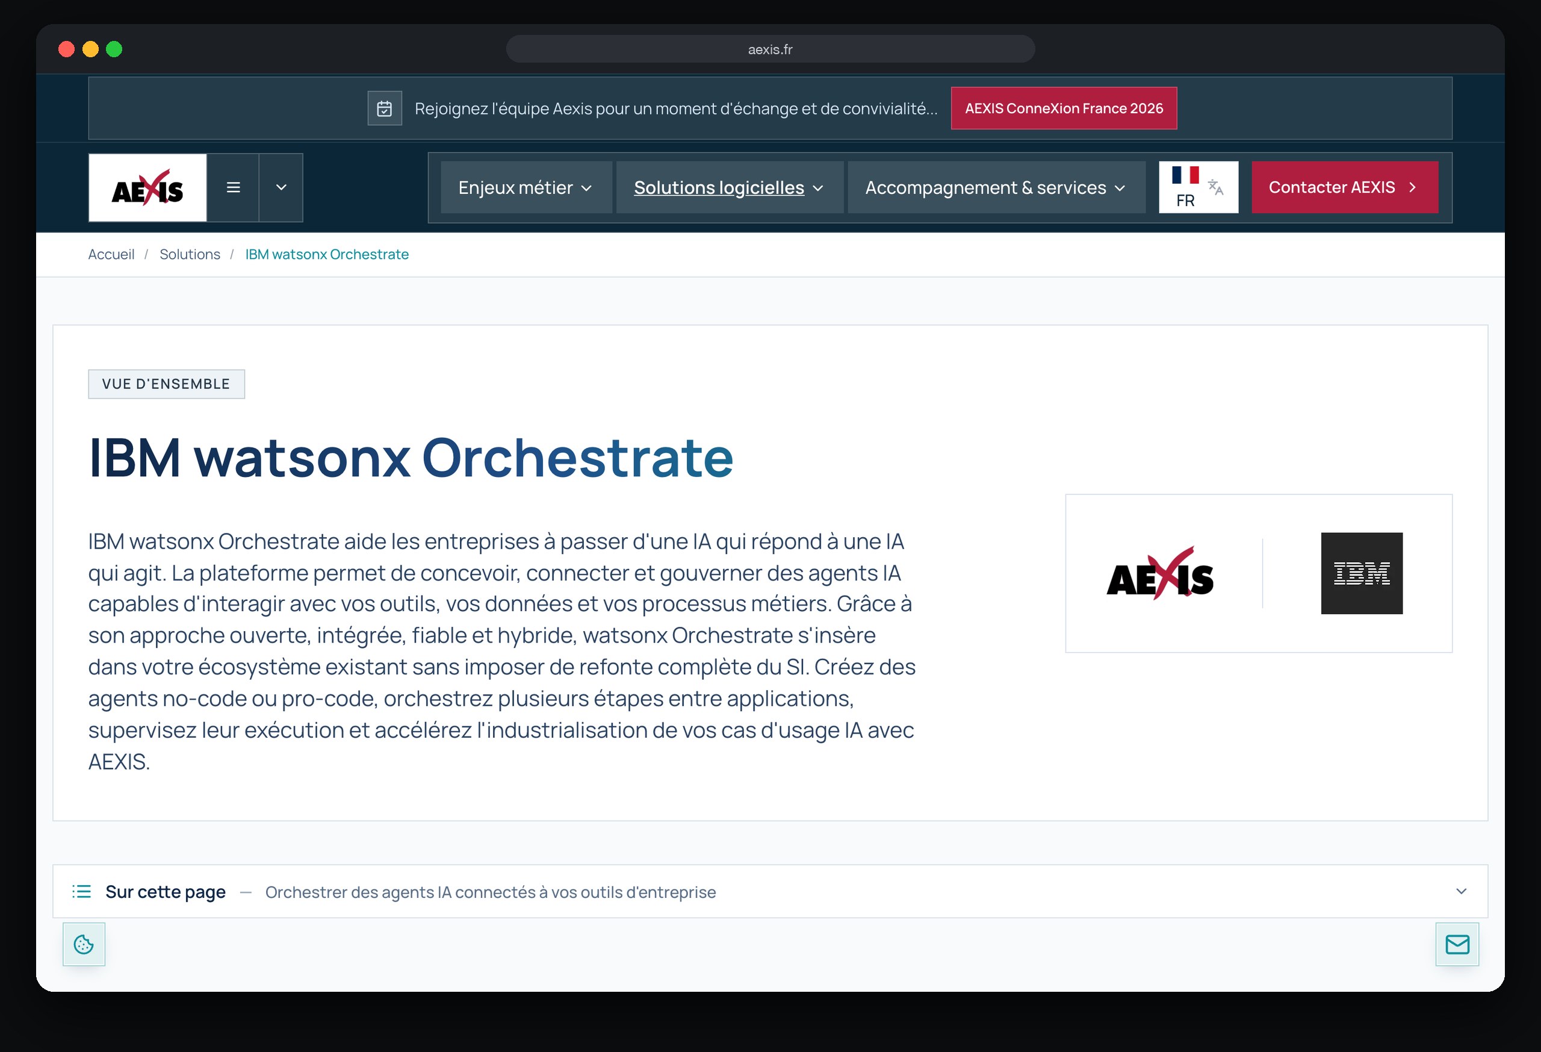
Task: Open the FR language selector
Action: point(1198,188)
